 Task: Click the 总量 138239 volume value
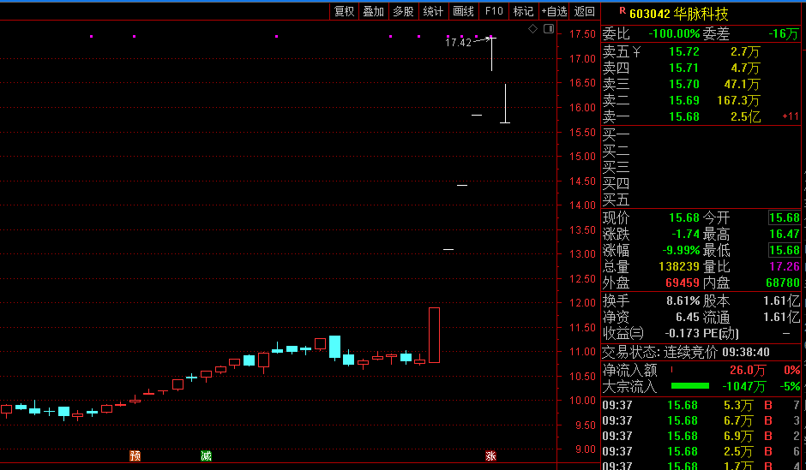tap(679, 266)
